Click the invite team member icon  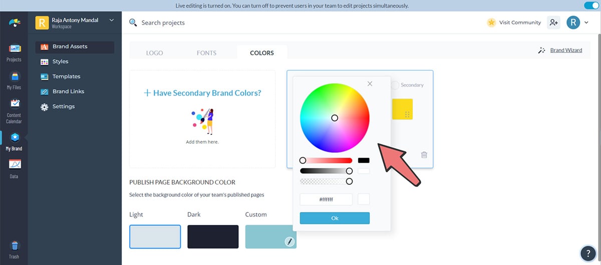pos(553,23)
